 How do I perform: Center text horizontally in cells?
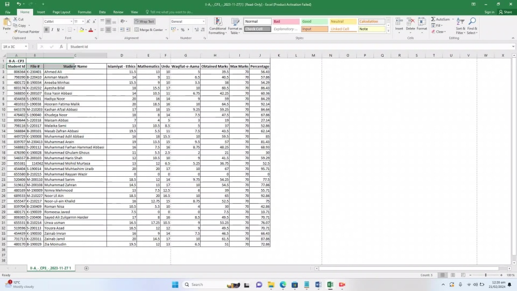(x=108, y=29)
